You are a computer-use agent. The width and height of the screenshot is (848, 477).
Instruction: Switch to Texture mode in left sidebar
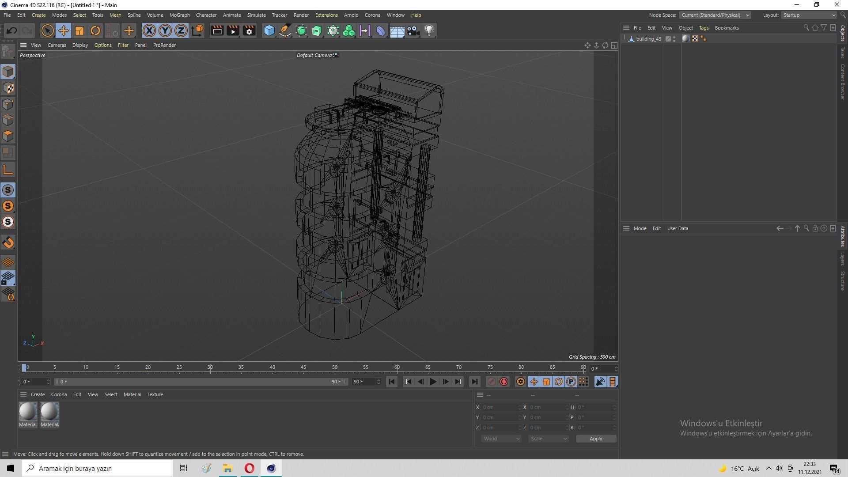point(8,88)
